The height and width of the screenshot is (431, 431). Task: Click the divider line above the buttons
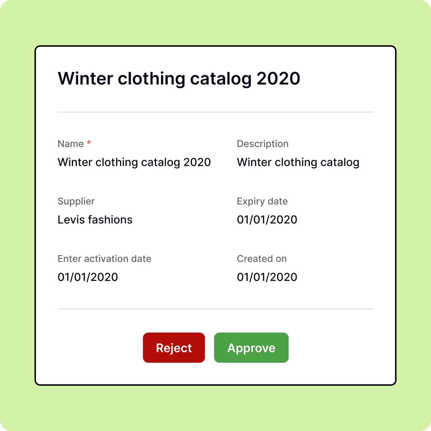pos(215,309)
